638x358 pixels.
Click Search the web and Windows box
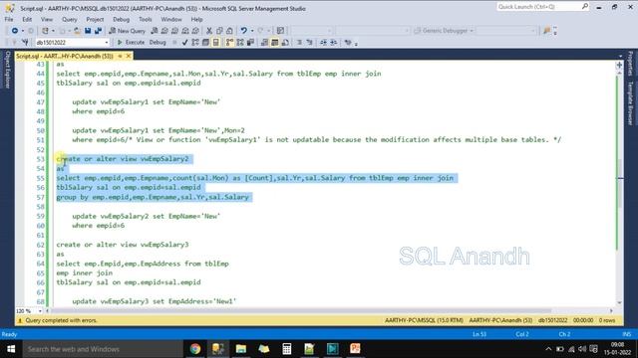[103, 349]
